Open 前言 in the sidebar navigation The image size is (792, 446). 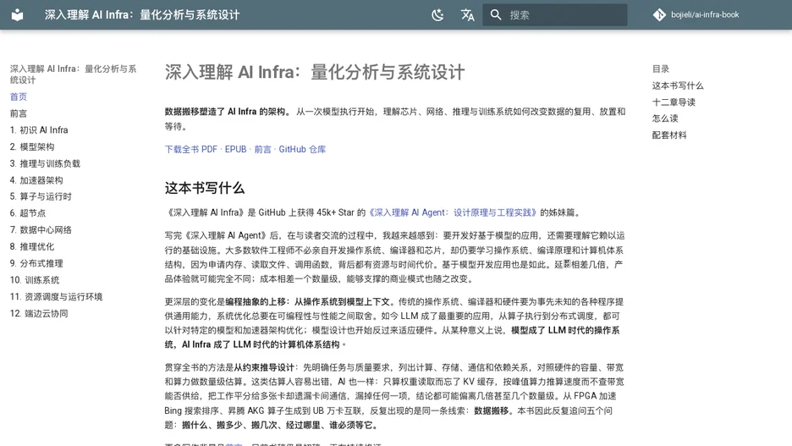(18, 113)
